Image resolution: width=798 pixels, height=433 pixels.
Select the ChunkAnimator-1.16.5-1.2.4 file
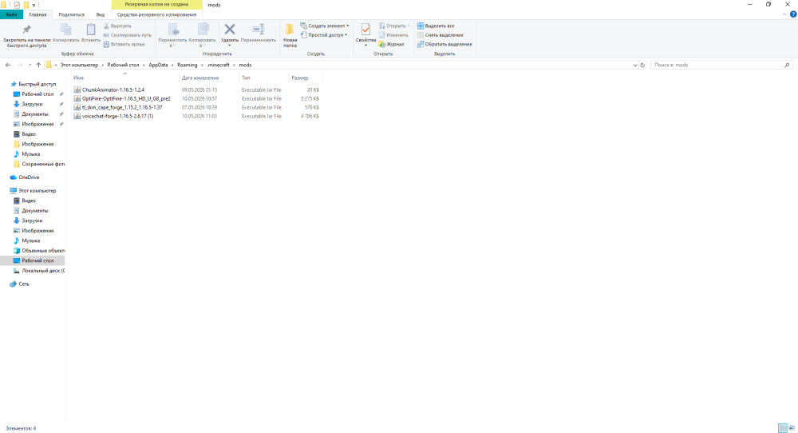tap(113, 89)
